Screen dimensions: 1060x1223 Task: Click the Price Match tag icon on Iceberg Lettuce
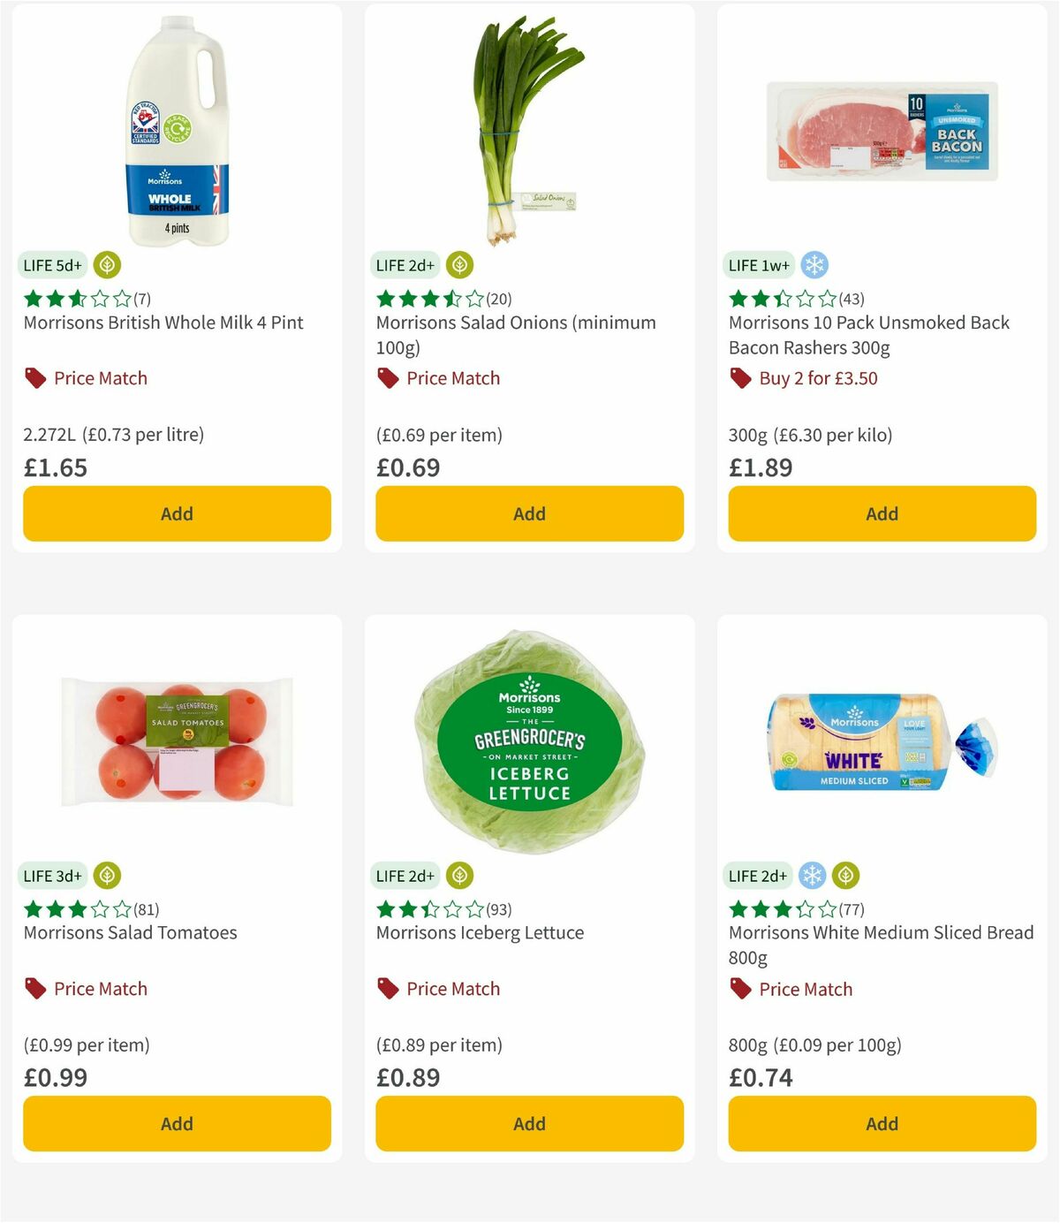pos(387,988)
